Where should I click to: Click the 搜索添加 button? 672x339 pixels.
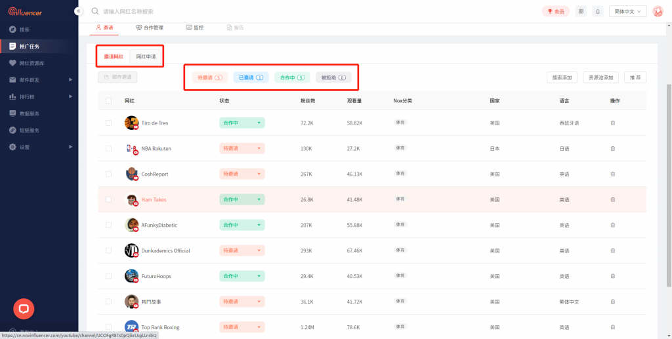(563, 77)
